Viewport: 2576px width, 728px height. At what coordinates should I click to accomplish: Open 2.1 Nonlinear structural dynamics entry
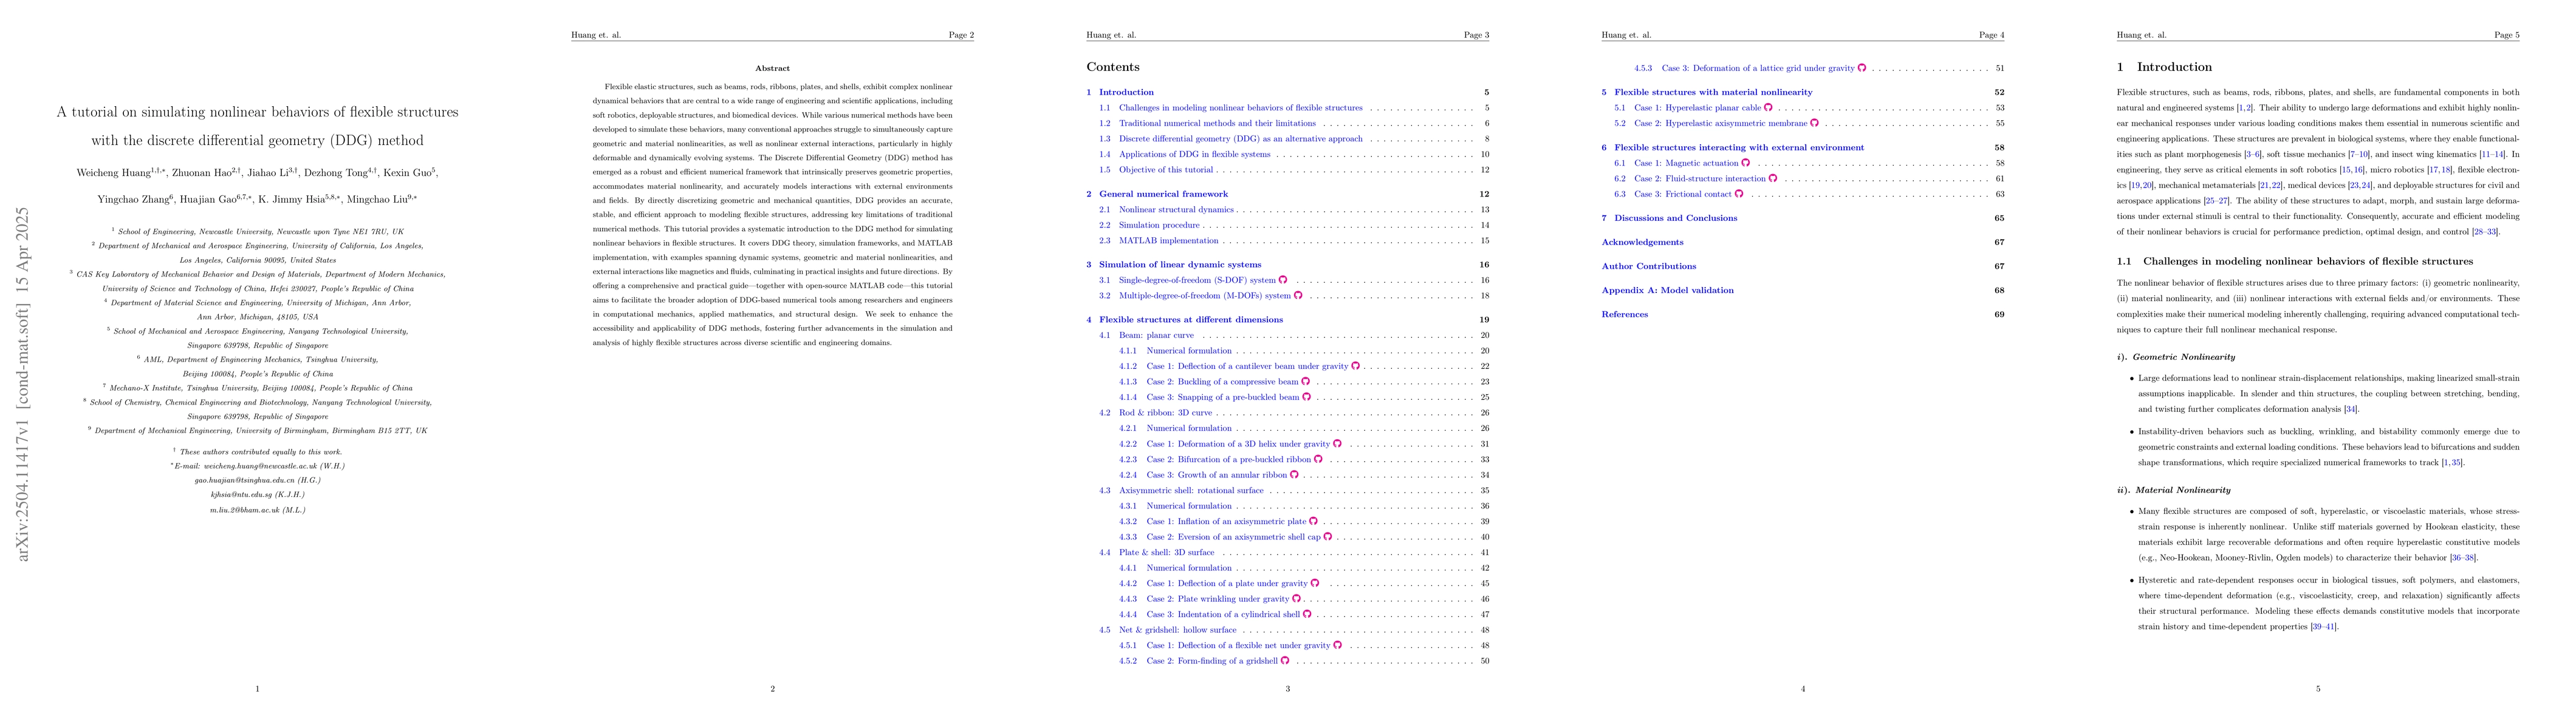coord(1167,210)
